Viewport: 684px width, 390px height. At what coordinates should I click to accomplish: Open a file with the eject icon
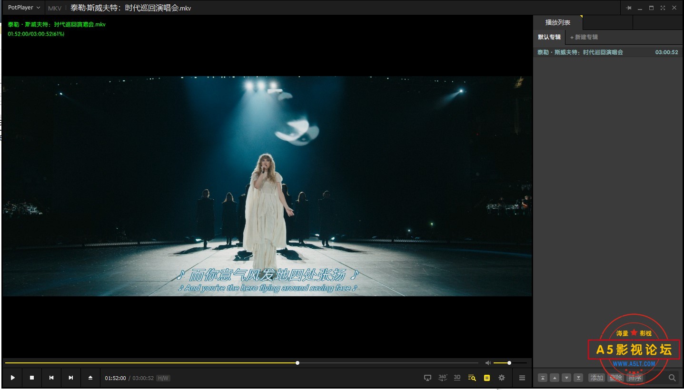(90, 378)
